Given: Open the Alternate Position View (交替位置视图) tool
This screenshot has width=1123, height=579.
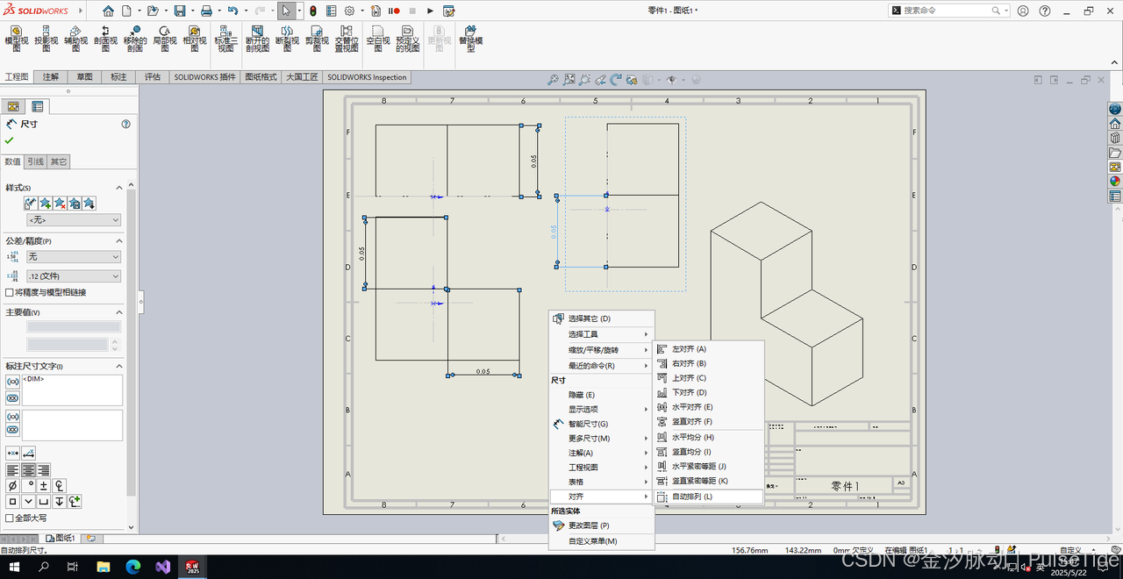Looking at the screenshot, I should coord(347,39).
